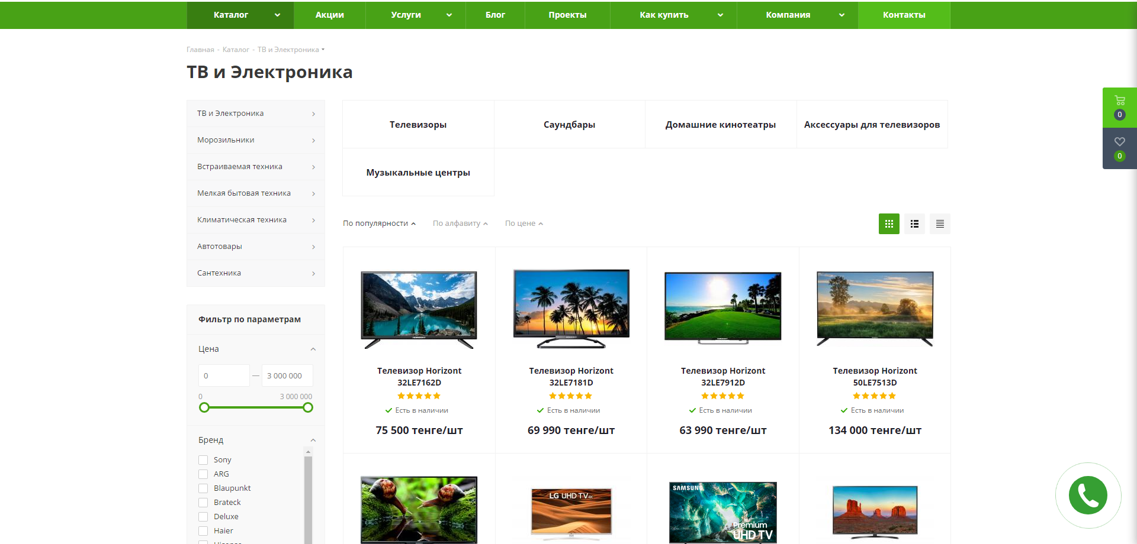
Task: Go to Главная breadcrumb link
Action: (200, 50)
